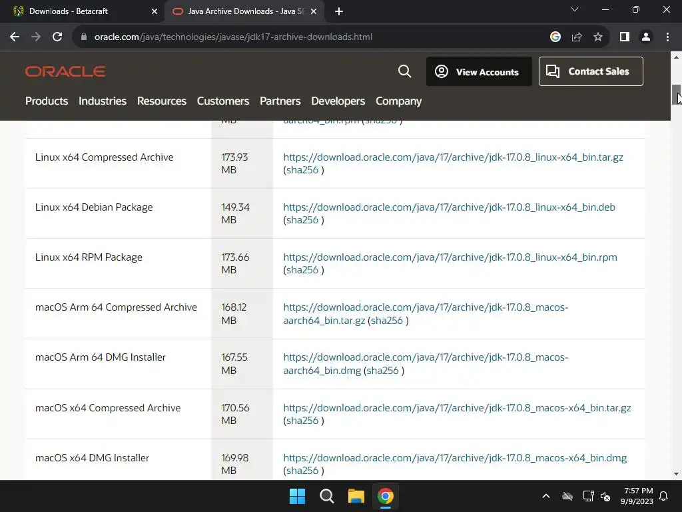Share this page using the share icon
Viewport: 682px width, 512px height.
click(577, 37)
